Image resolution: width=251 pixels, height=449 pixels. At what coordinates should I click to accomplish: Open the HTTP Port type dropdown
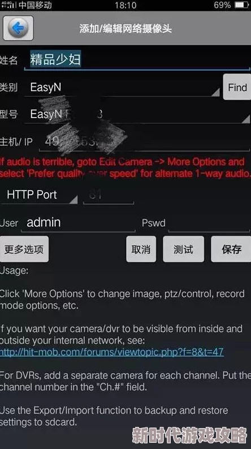[39, 195]
